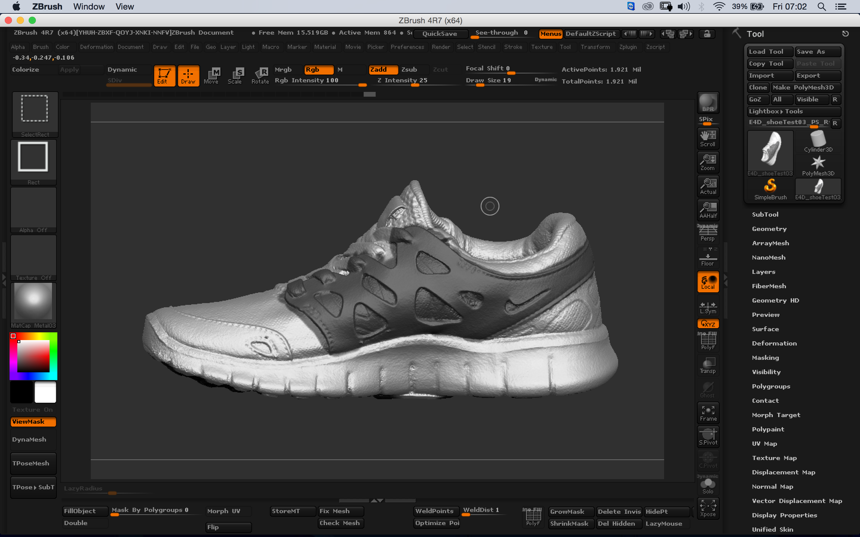860x537 pixels.
Task: Toggle Local transformations
Action: (x=708, y=282)
